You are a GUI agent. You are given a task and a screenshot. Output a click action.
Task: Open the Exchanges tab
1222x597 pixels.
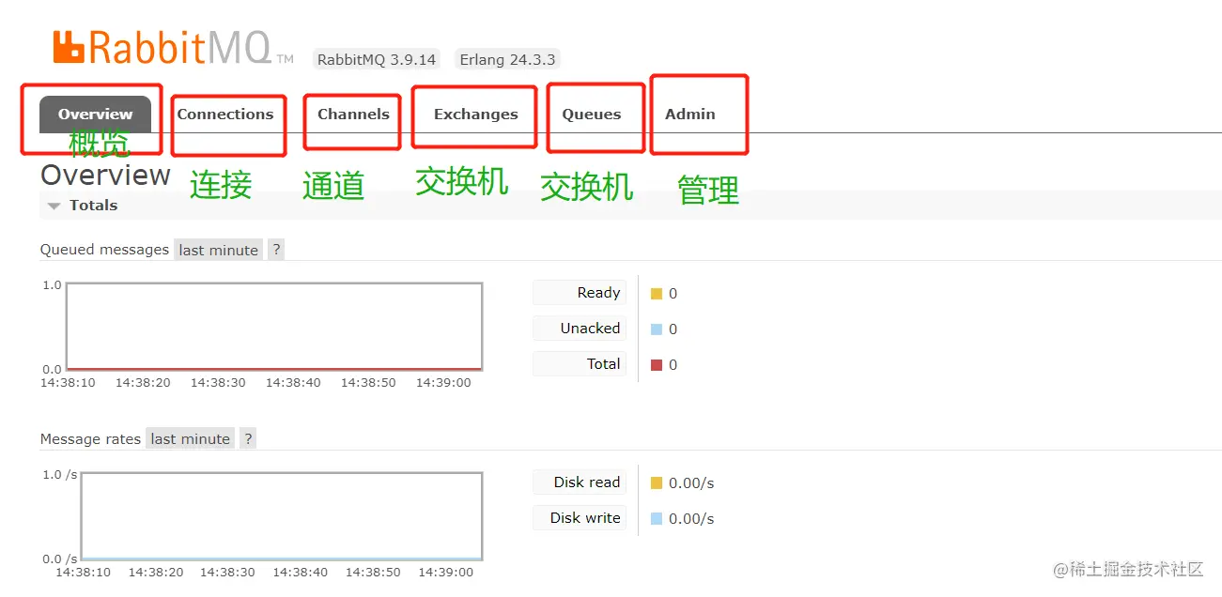click(475, 114)
